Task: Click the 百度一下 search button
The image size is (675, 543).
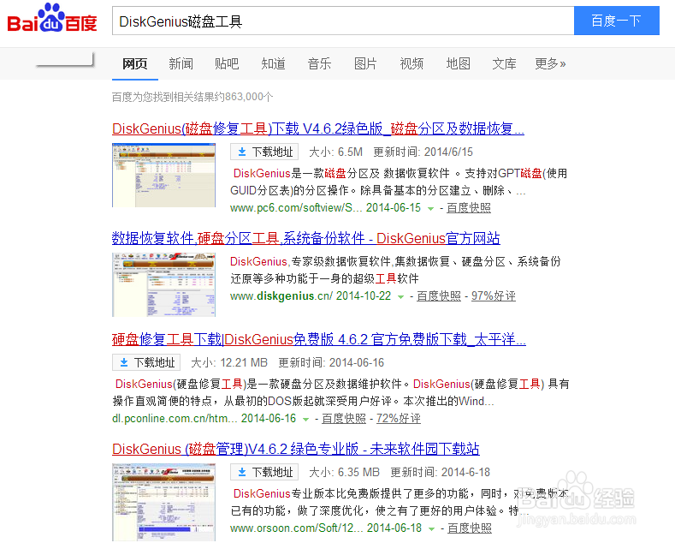Action: [617, 21]
